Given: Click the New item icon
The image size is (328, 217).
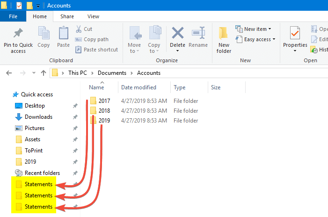Looking at the screenshot, I should point(239,29).
